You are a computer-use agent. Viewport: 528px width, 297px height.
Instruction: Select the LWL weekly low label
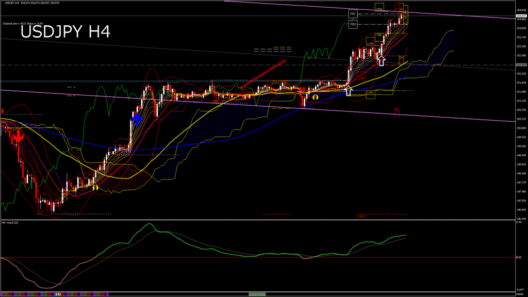(x=370, y=93)
